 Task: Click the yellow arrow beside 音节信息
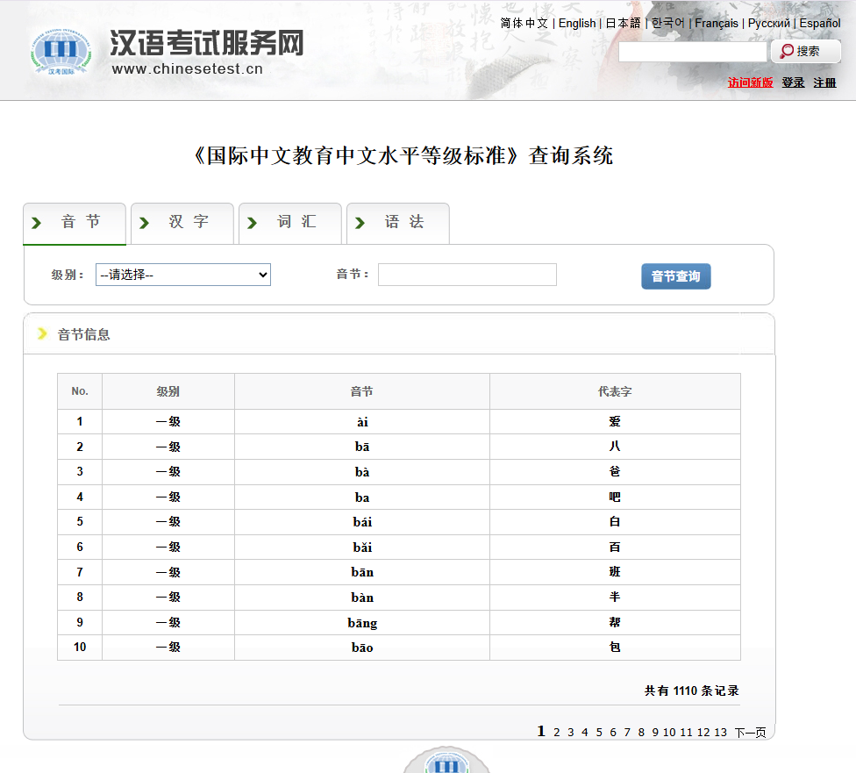(41, 333)
